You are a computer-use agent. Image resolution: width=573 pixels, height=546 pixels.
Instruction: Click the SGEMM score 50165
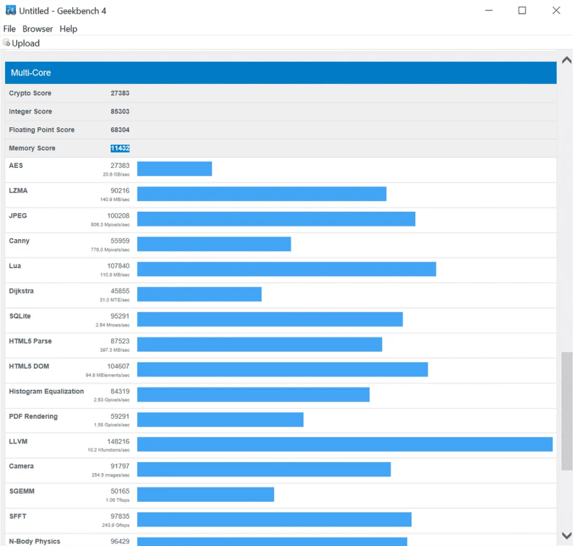120,491
